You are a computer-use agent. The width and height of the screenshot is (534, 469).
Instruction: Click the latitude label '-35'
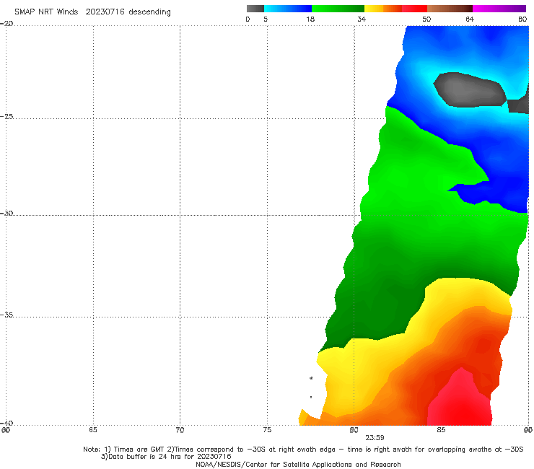click(x=6, y=315)
